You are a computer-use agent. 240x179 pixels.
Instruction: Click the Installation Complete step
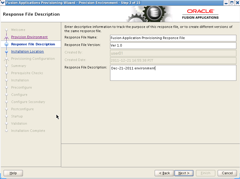pos(28,131)
